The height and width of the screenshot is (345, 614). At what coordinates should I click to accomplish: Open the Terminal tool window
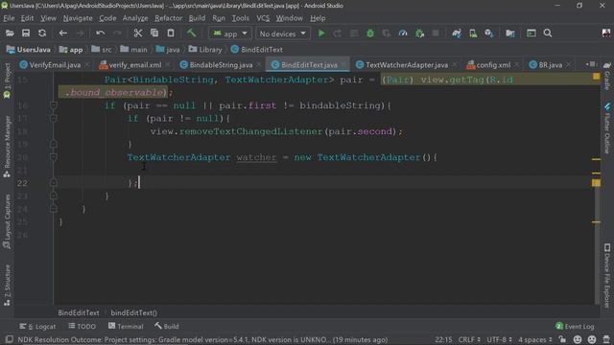126,326
